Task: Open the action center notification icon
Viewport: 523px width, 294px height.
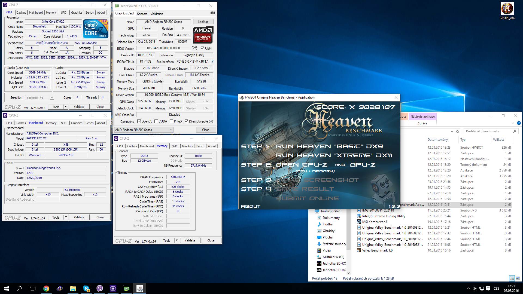Action: pyautogui.click(x=488, y=289)
